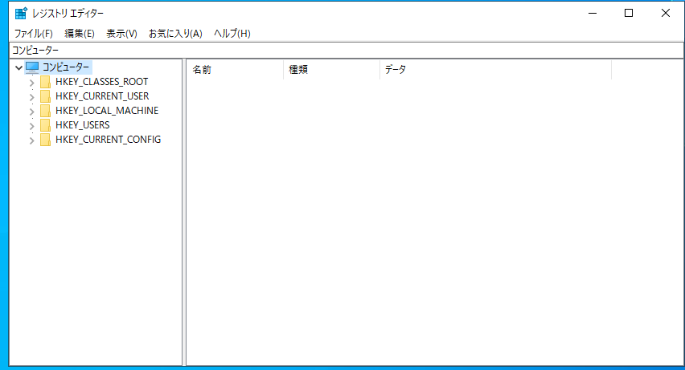This screenshot has height=370, width=685.
Task: Click the データ column header
Action: pos(494,70)
